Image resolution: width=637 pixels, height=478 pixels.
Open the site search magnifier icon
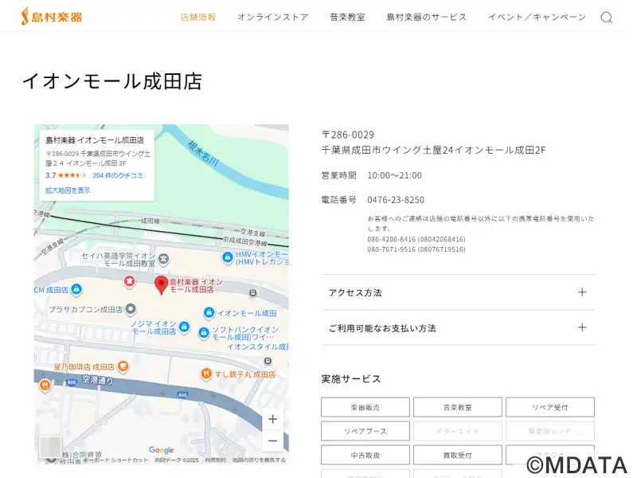click(607, 18)
